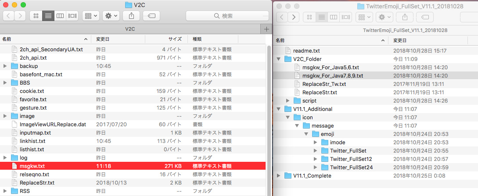Click the V2C window vertical scrollbar

click(269, 120)
